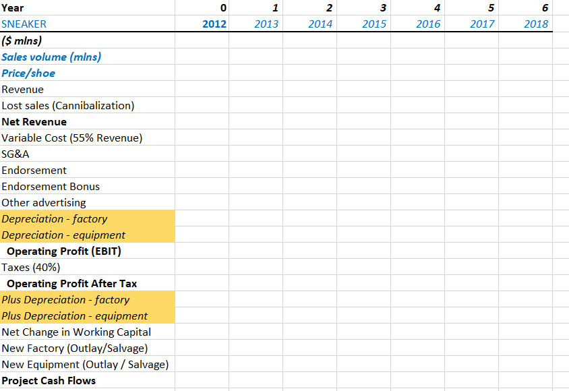Select 'Plus Depreciation - equipment' cell
Image resolution: width=569 pixels, height=391 pixels.
pos(88,315)
